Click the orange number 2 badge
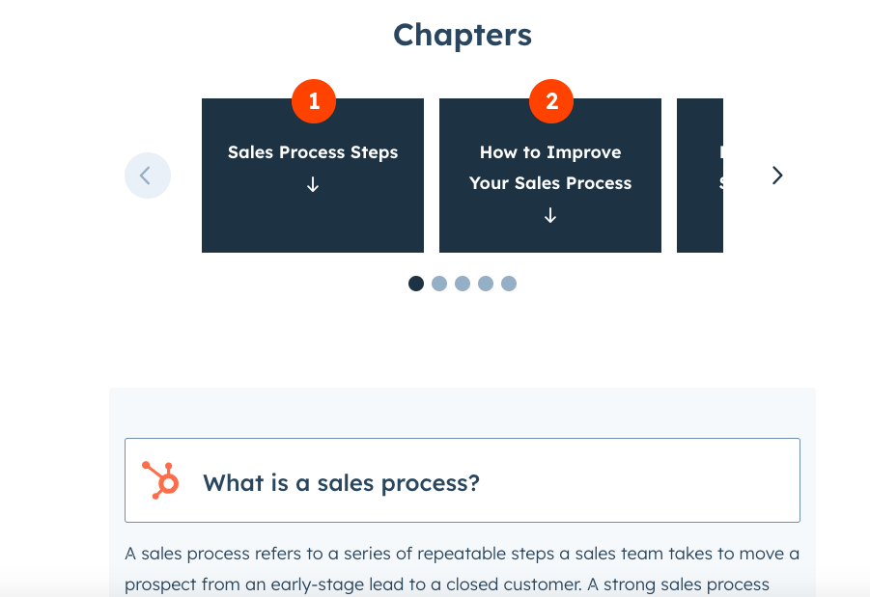870x597 pixels. tap(551, 101)
